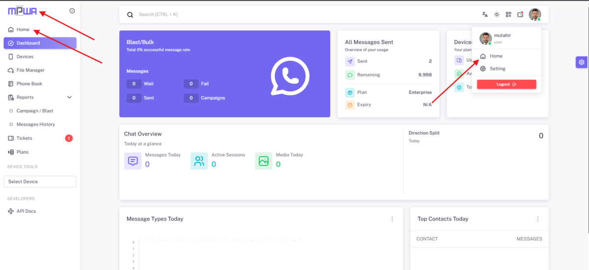
Task: Open the Select Device dropdown
Action: coord(40,182)
